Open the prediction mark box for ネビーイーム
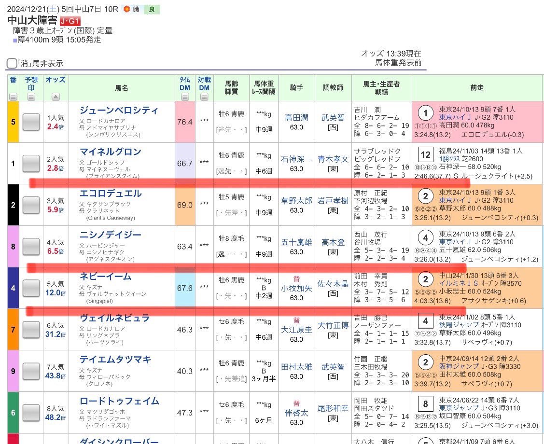 tap(31, 288)
